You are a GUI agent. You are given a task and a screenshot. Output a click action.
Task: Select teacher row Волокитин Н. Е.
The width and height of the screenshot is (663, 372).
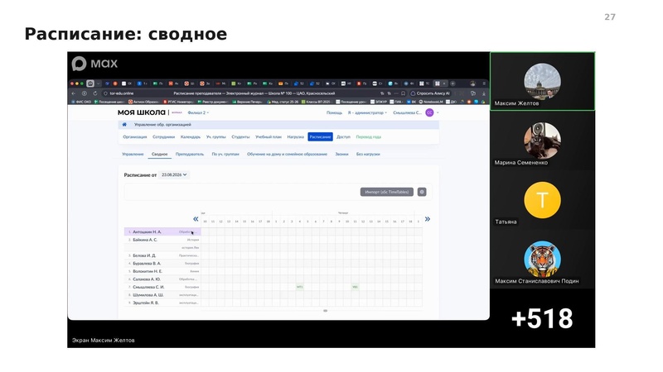[162, 271]
